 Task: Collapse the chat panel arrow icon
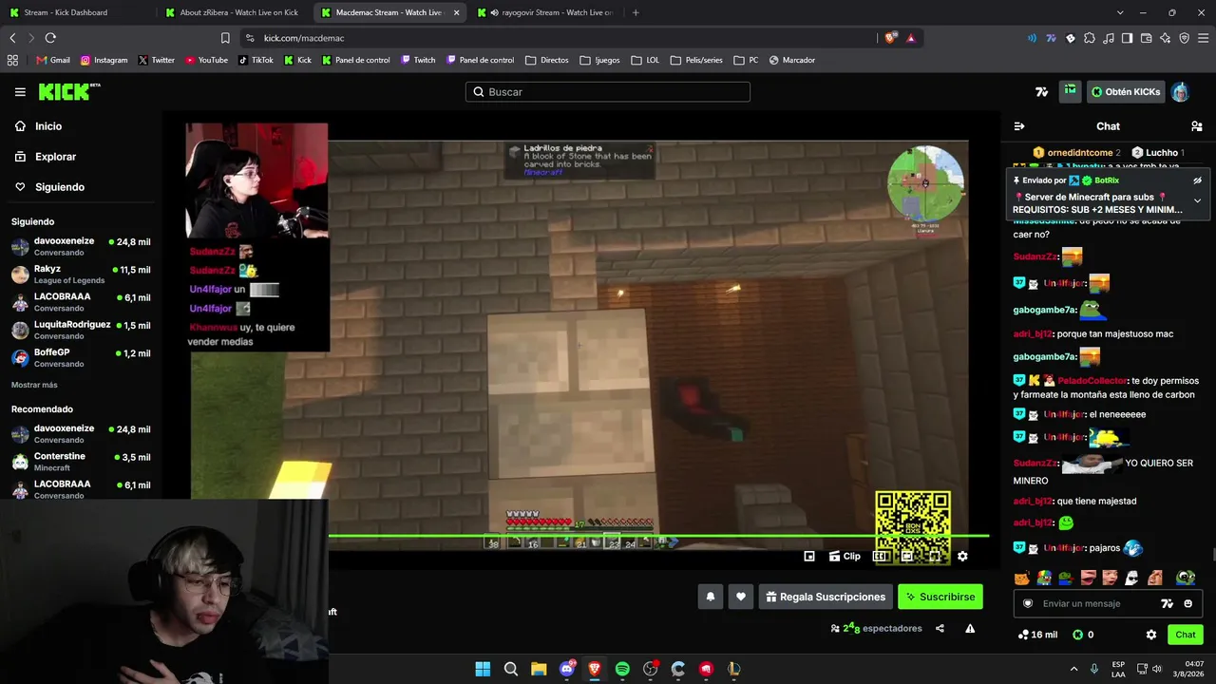(x=1019, y=126)
